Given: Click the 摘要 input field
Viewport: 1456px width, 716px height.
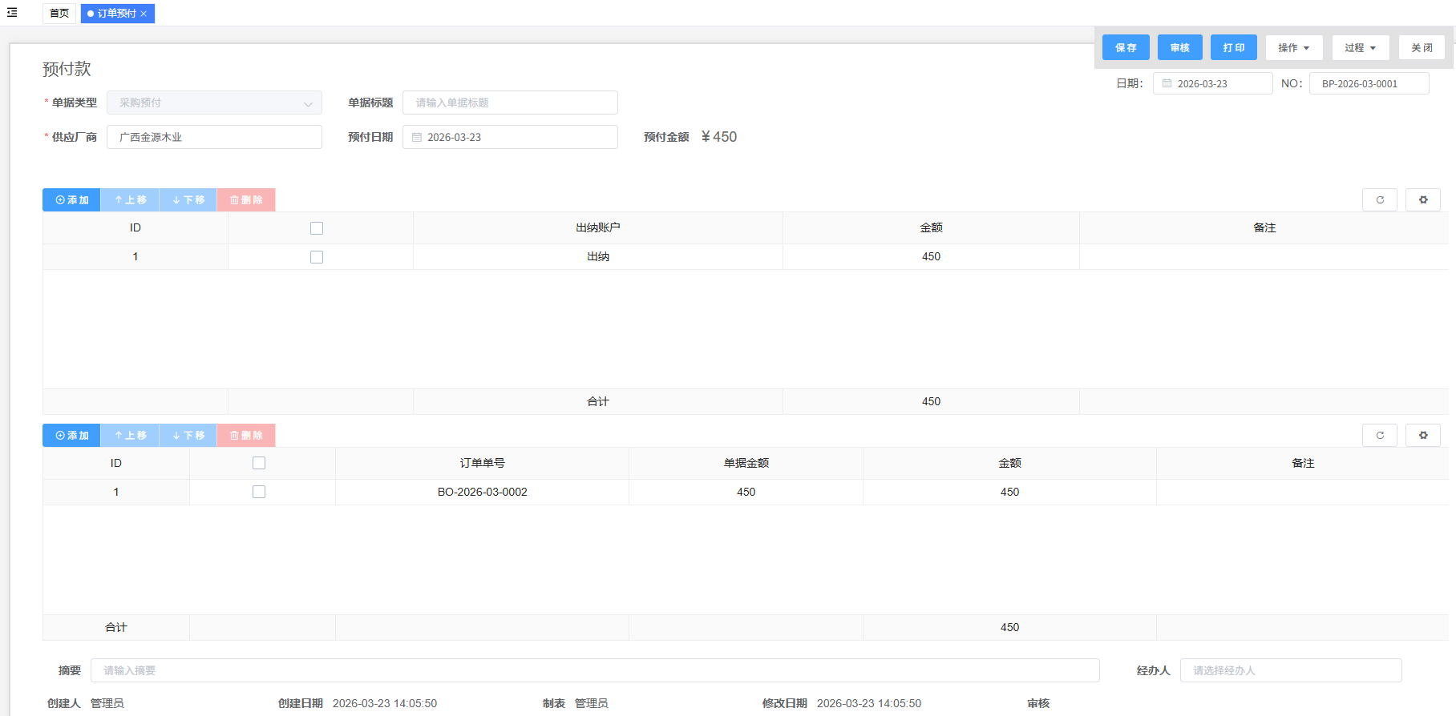Looking at the screenshot, I should [x=594, y=670].
